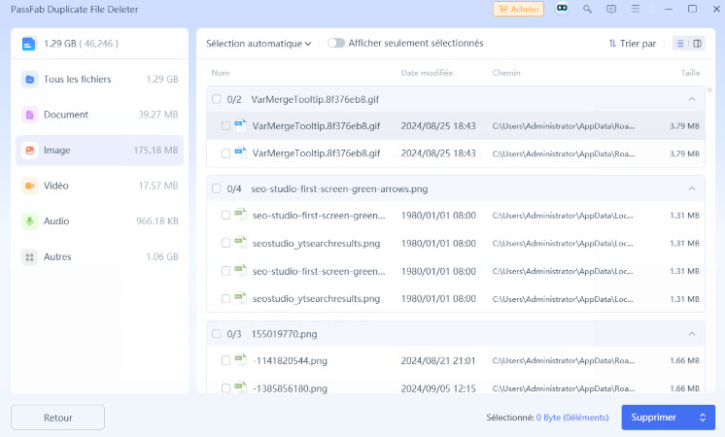Open the robot assistant icon
The image size is (725, 437).
[562, 9]
